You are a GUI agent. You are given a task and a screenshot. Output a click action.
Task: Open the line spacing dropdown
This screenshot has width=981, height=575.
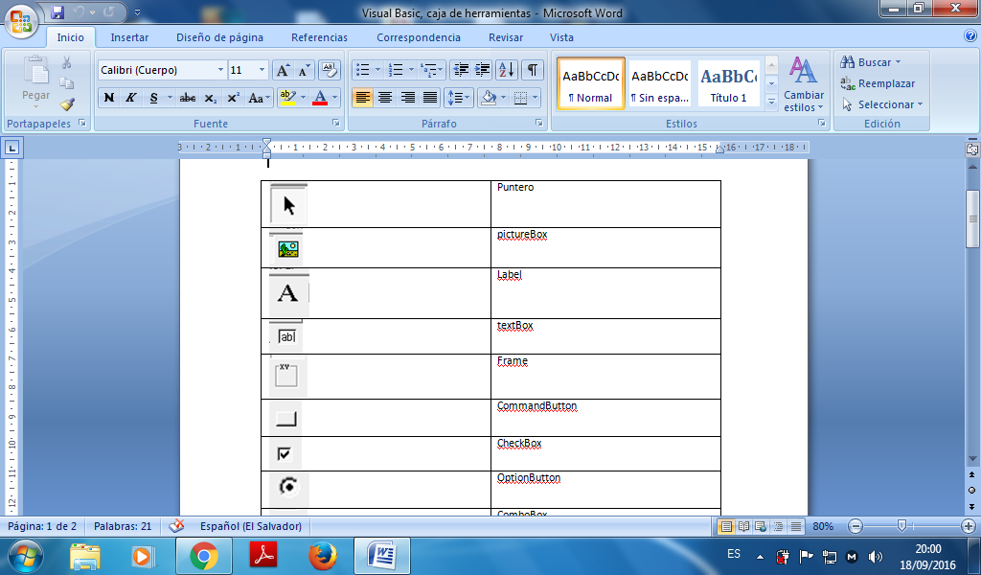tap(458, 97)
